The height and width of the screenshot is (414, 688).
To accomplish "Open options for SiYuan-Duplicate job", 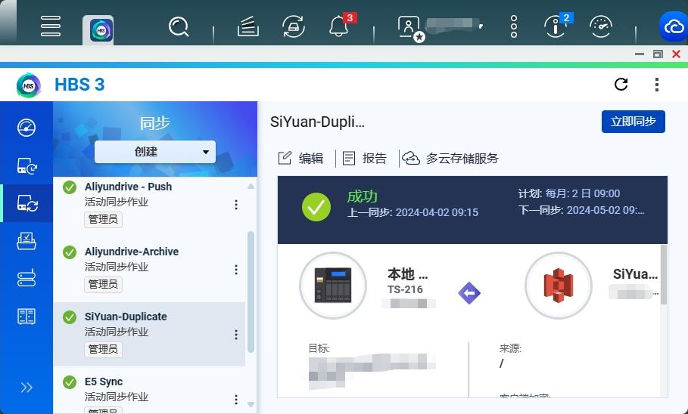I will point(236,335).
